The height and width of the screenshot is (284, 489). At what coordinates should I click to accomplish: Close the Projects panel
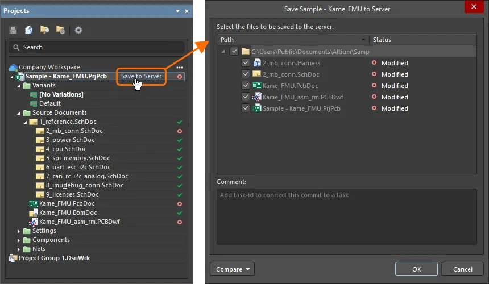pyautogui.click(x=187, y=11)
